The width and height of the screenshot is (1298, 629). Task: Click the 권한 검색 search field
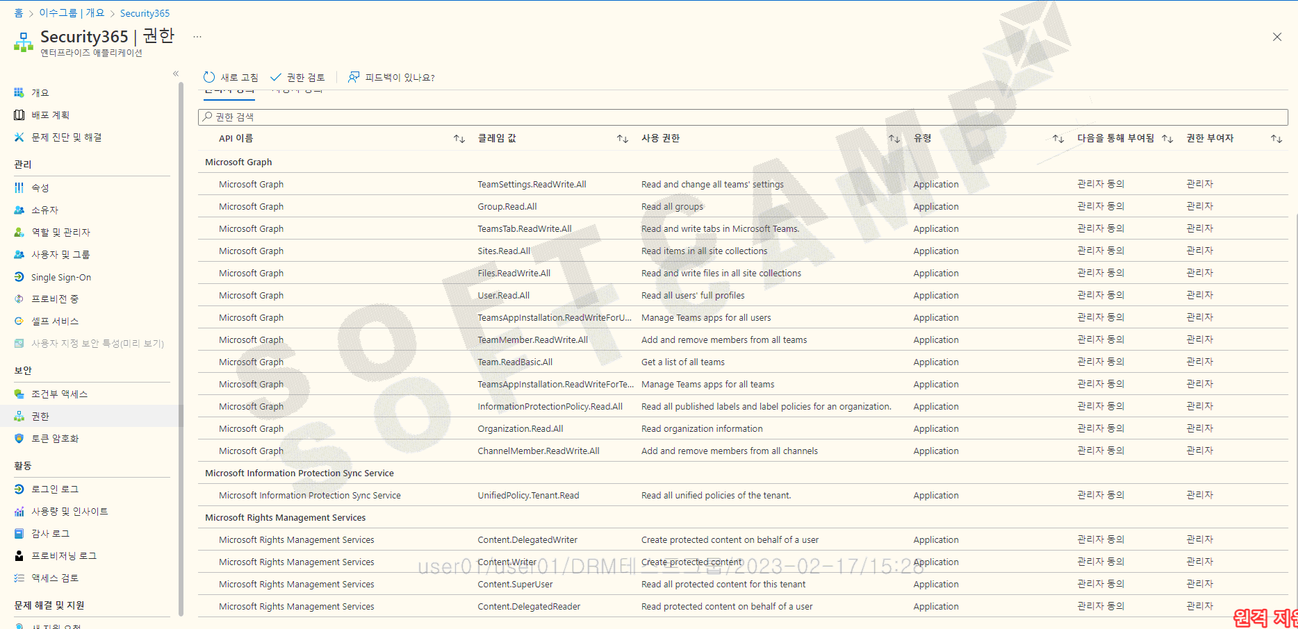pos(743,117)
